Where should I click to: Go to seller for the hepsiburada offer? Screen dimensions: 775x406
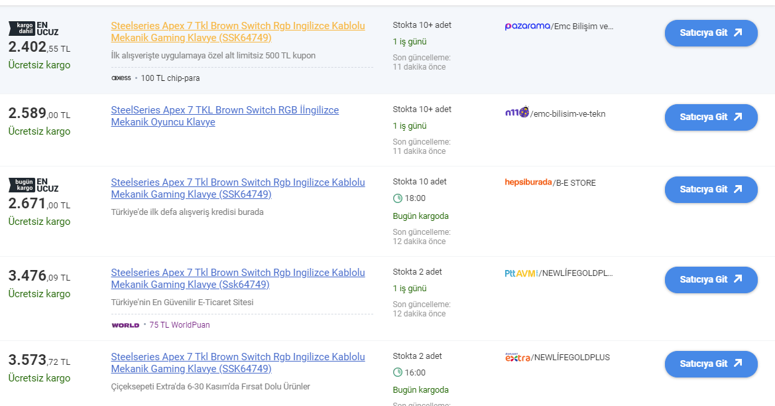[x=711, y=190]
